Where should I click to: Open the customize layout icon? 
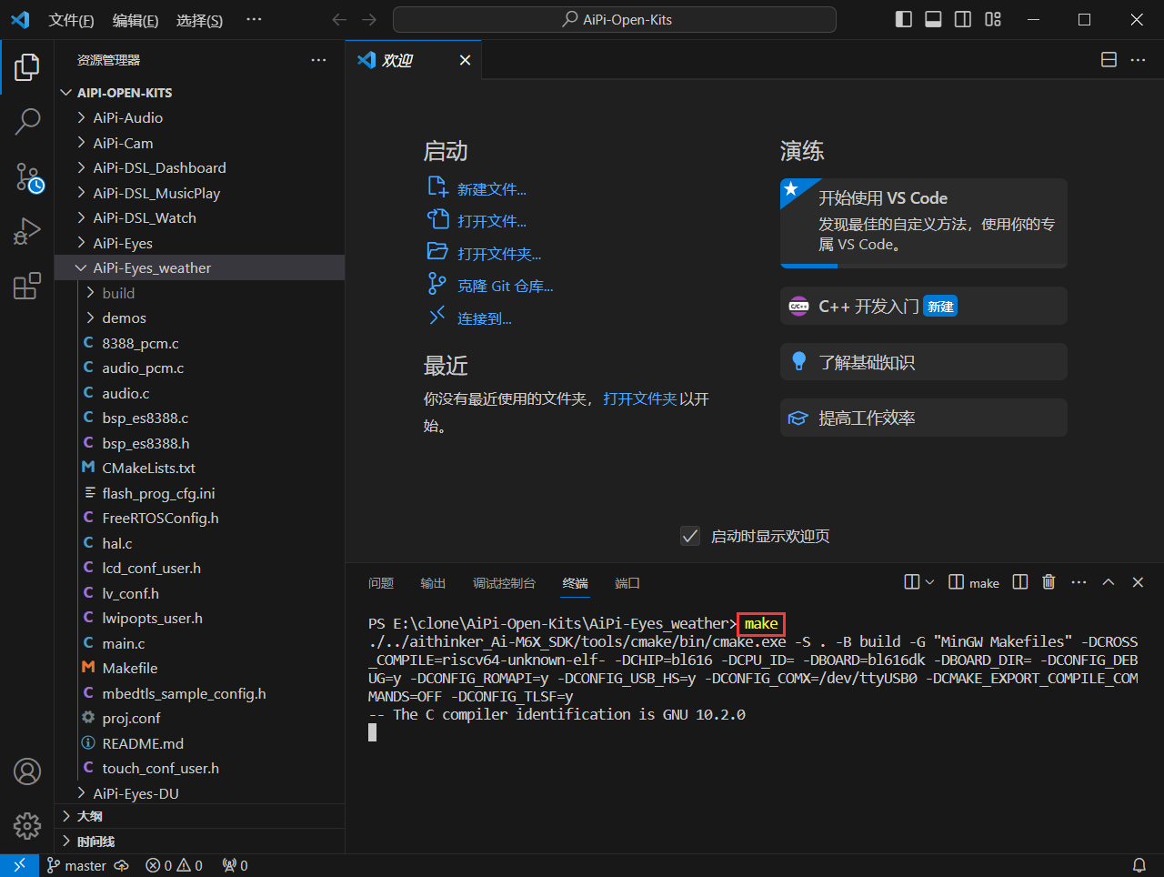pos(993,19)
